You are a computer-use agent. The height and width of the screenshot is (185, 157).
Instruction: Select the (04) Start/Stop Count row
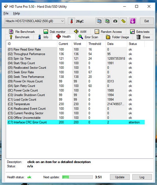click(76, 63)
